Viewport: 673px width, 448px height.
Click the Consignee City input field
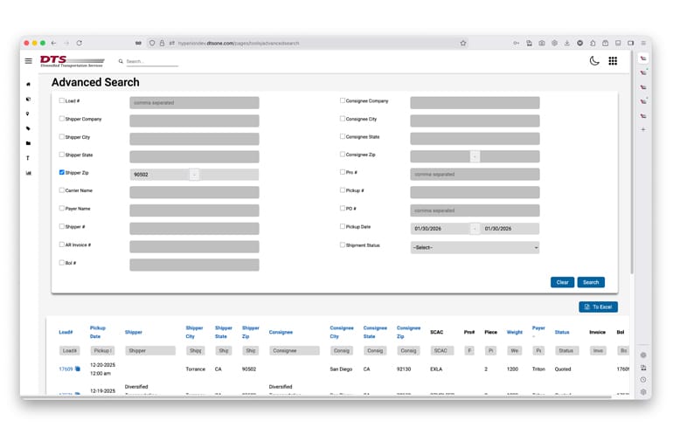(x=475, y=121)
